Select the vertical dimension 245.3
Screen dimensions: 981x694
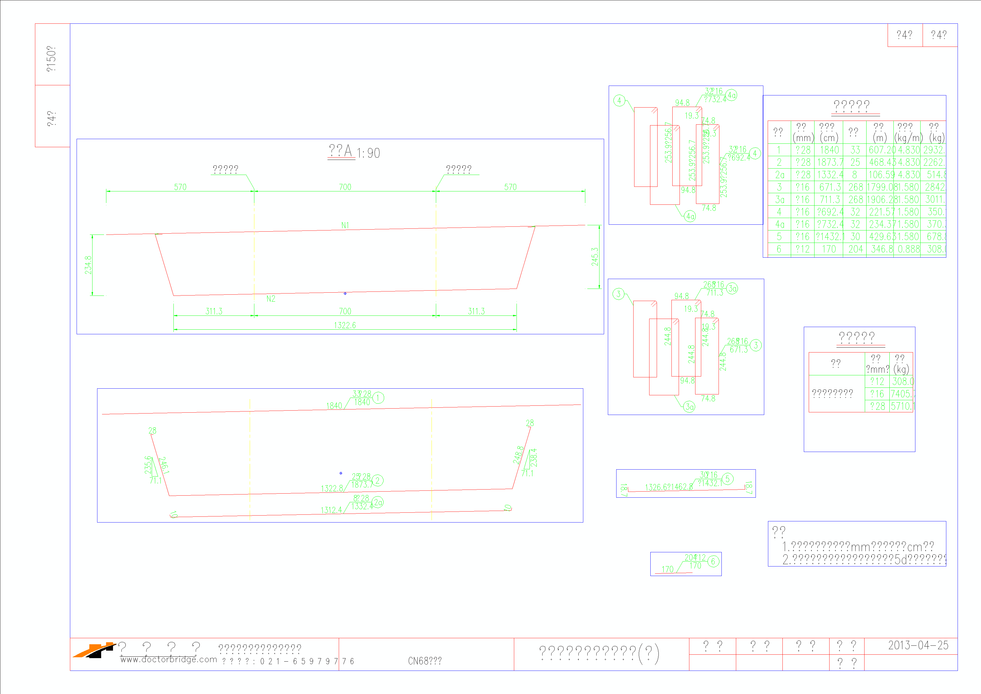[595, 257]
